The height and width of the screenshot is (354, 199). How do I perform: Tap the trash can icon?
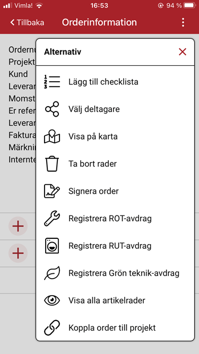pos(52,164)
